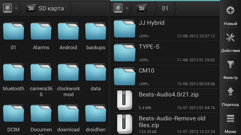241x135 pixels.
Task: Open the Filter (Фильтр) funnel icon
Action: [x=230, y=65]
